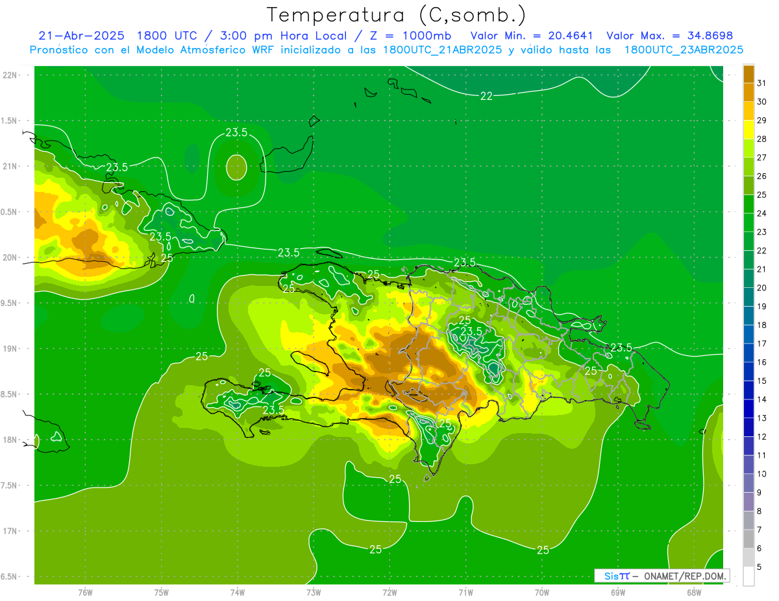
Task: Click the 12 value on the color scale
Action: point(762,437)
